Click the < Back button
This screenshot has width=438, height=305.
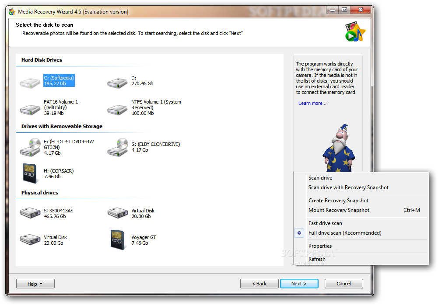click(259, 284)
